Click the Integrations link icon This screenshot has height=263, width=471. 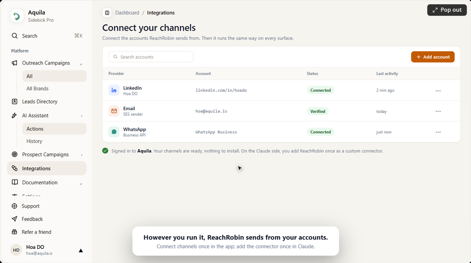point(15,168)
